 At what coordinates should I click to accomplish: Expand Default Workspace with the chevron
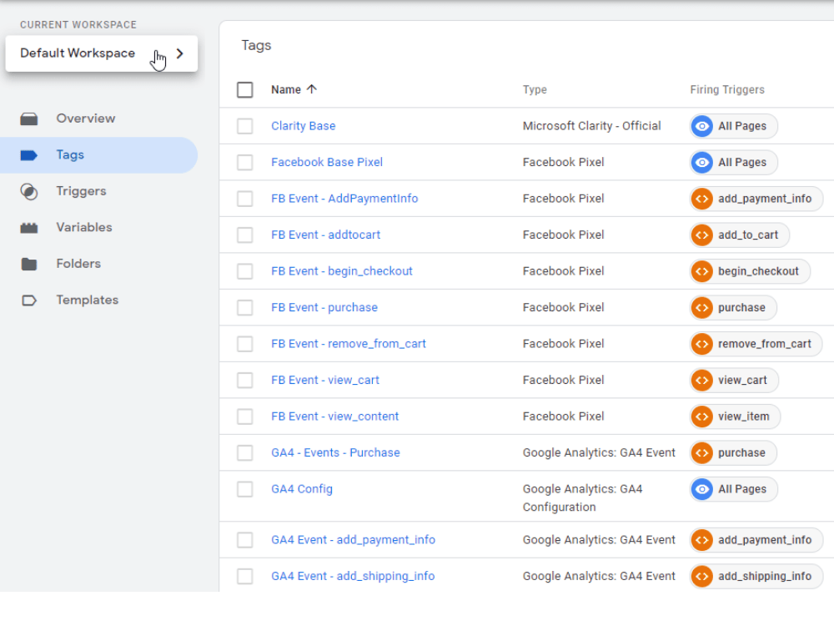coord(180,53)
